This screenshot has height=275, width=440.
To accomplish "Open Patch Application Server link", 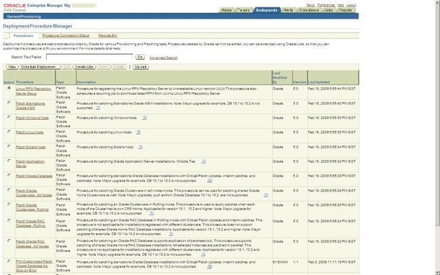I will (x=30, y=164).
